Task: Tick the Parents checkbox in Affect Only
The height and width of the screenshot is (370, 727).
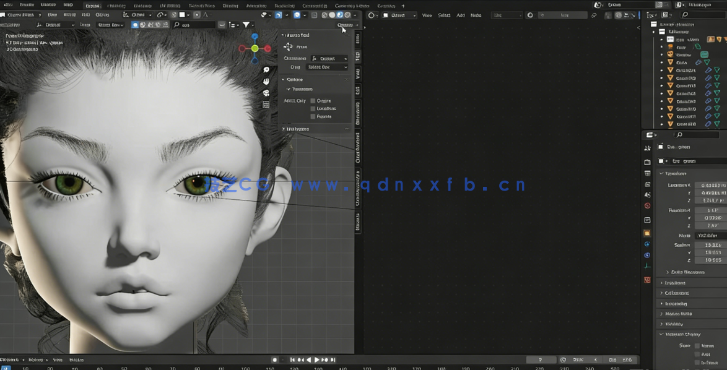Action: [312, 116]
